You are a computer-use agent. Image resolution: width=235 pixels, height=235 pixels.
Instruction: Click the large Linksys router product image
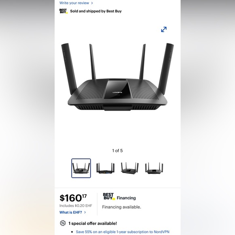point(117,77)
